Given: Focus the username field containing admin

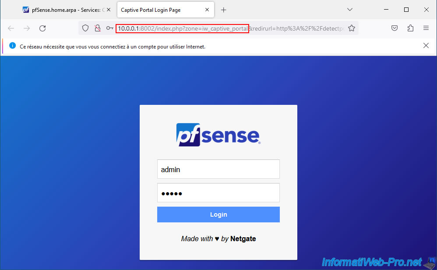Looking at the screenshot, I should pyautogui.click(x=218, y=169).
